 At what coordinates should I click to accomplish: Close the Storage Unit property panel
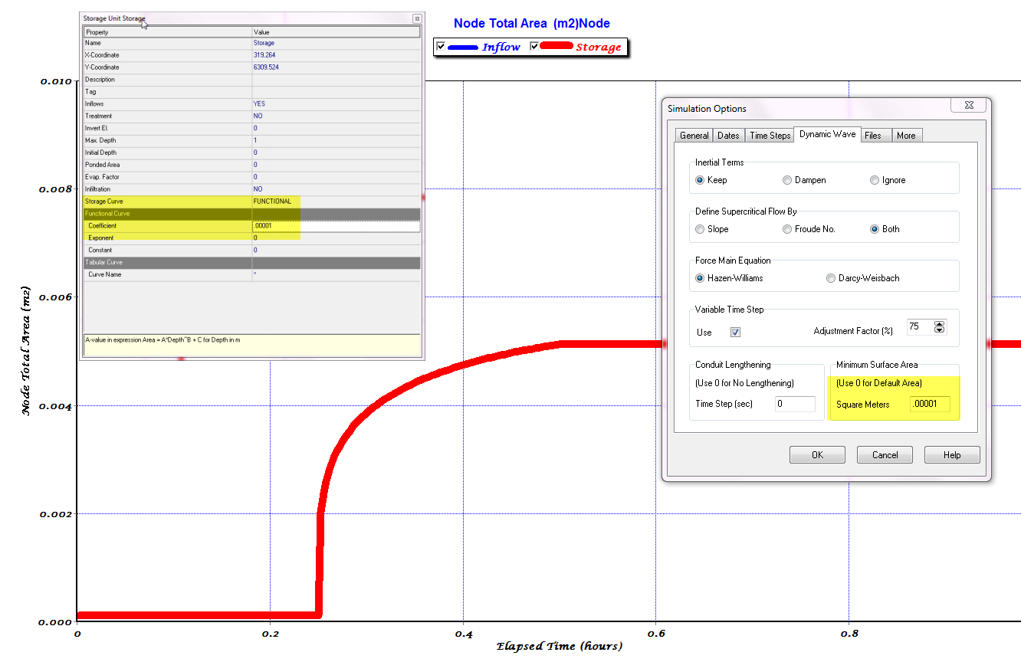(417, 18)
